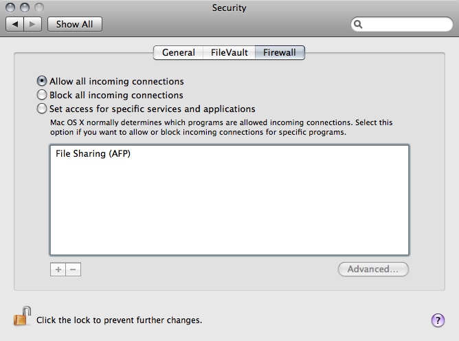Select Allow all incoming connections
This screenshot has height=341, width=459.
pyautogui.click(x=42, y=81)
